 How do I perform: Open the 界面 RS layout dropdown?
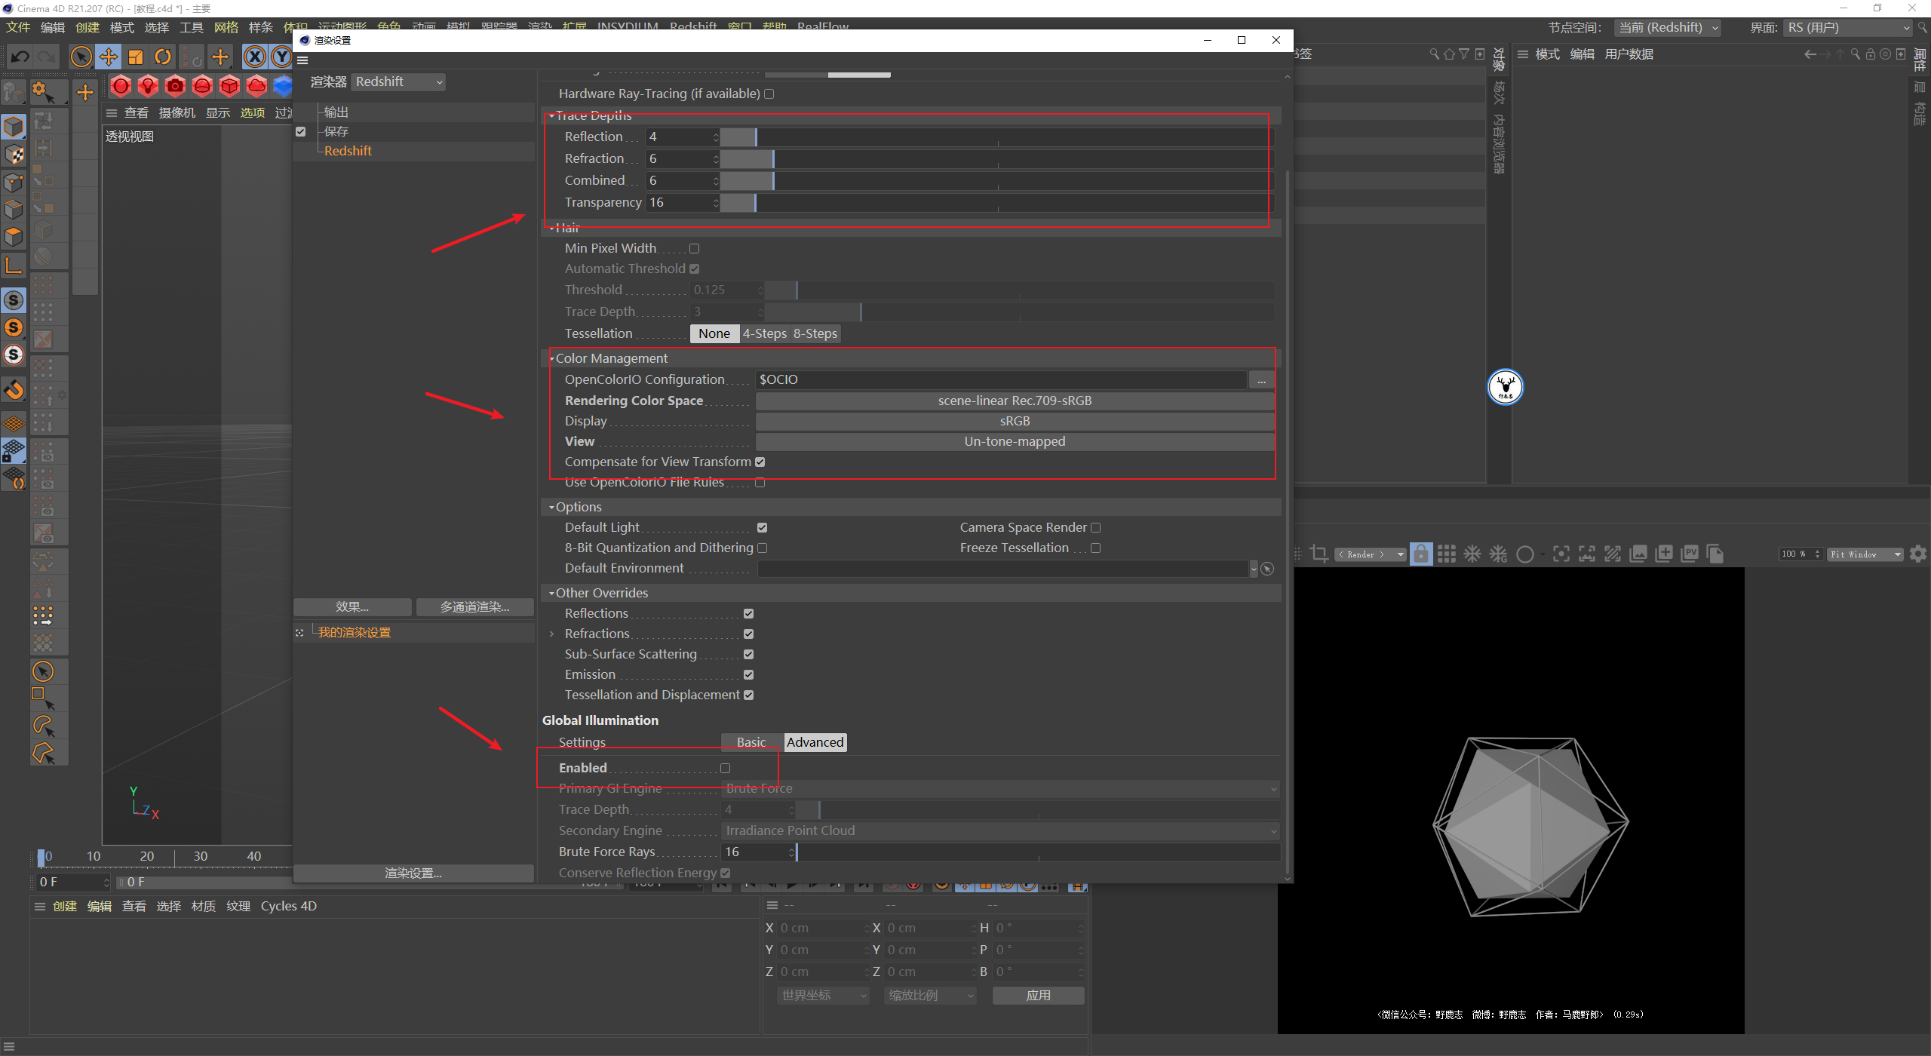[x=1848, y=27]
